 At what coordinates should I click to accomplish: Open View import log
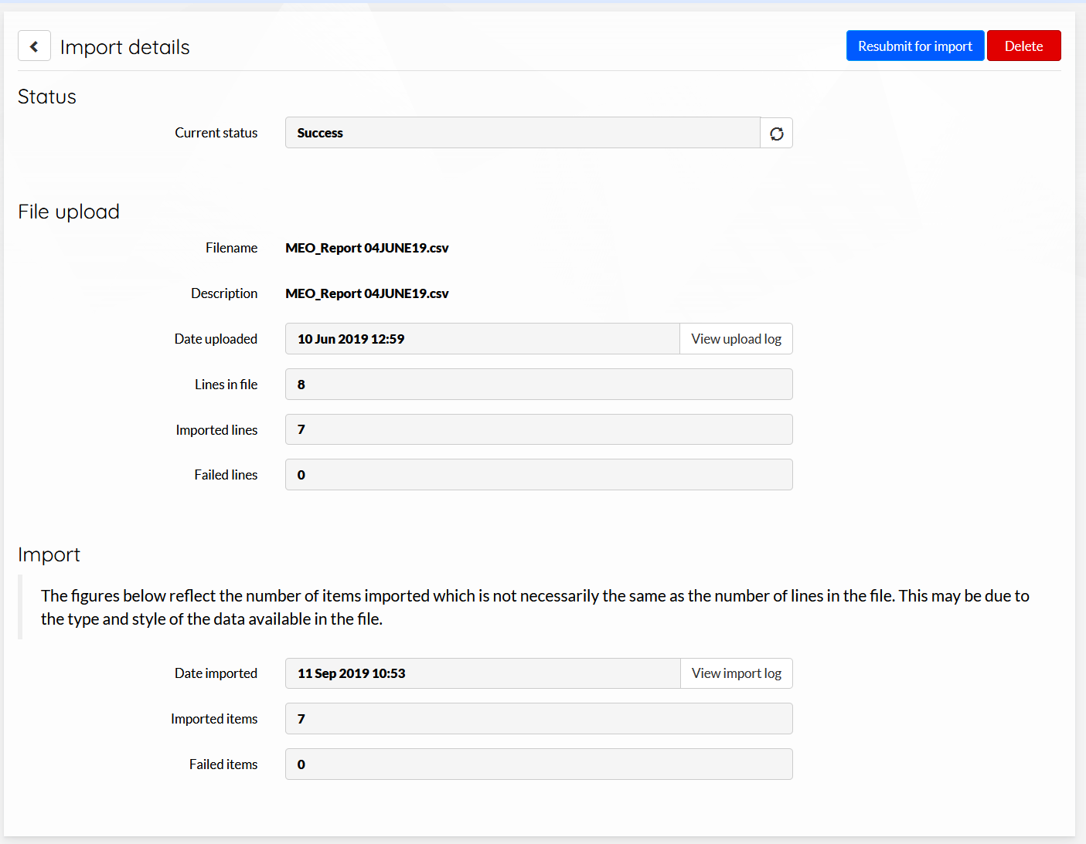(x=737, y=673)
